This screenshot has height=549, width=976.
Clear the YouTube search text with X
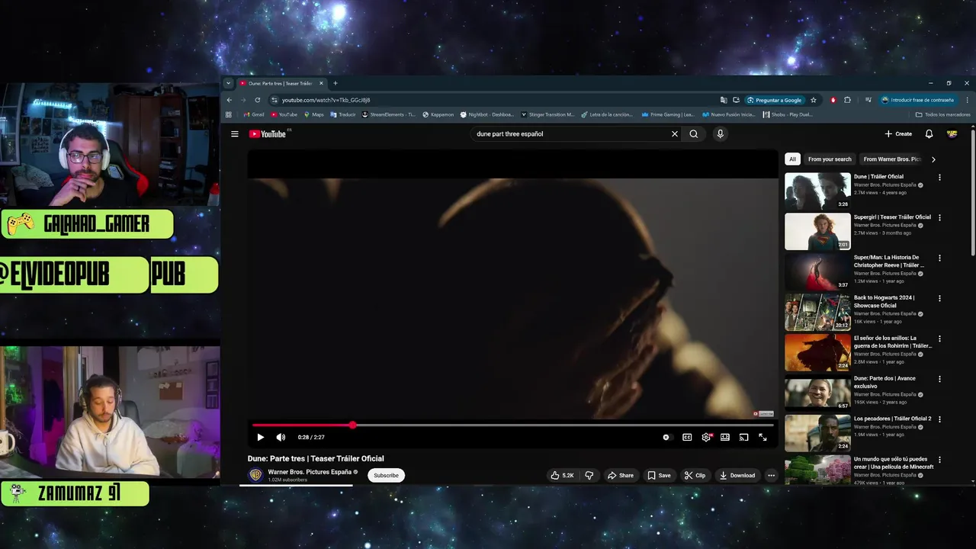coord(674,134)
